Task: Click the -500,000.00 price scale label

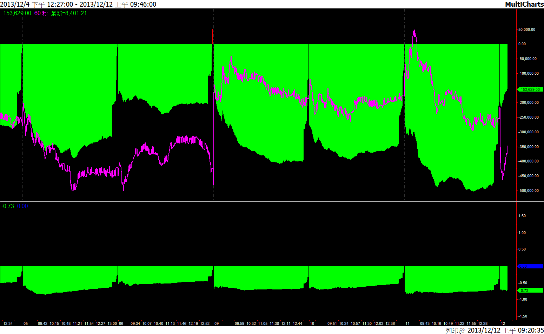Action: pos(528,191)
